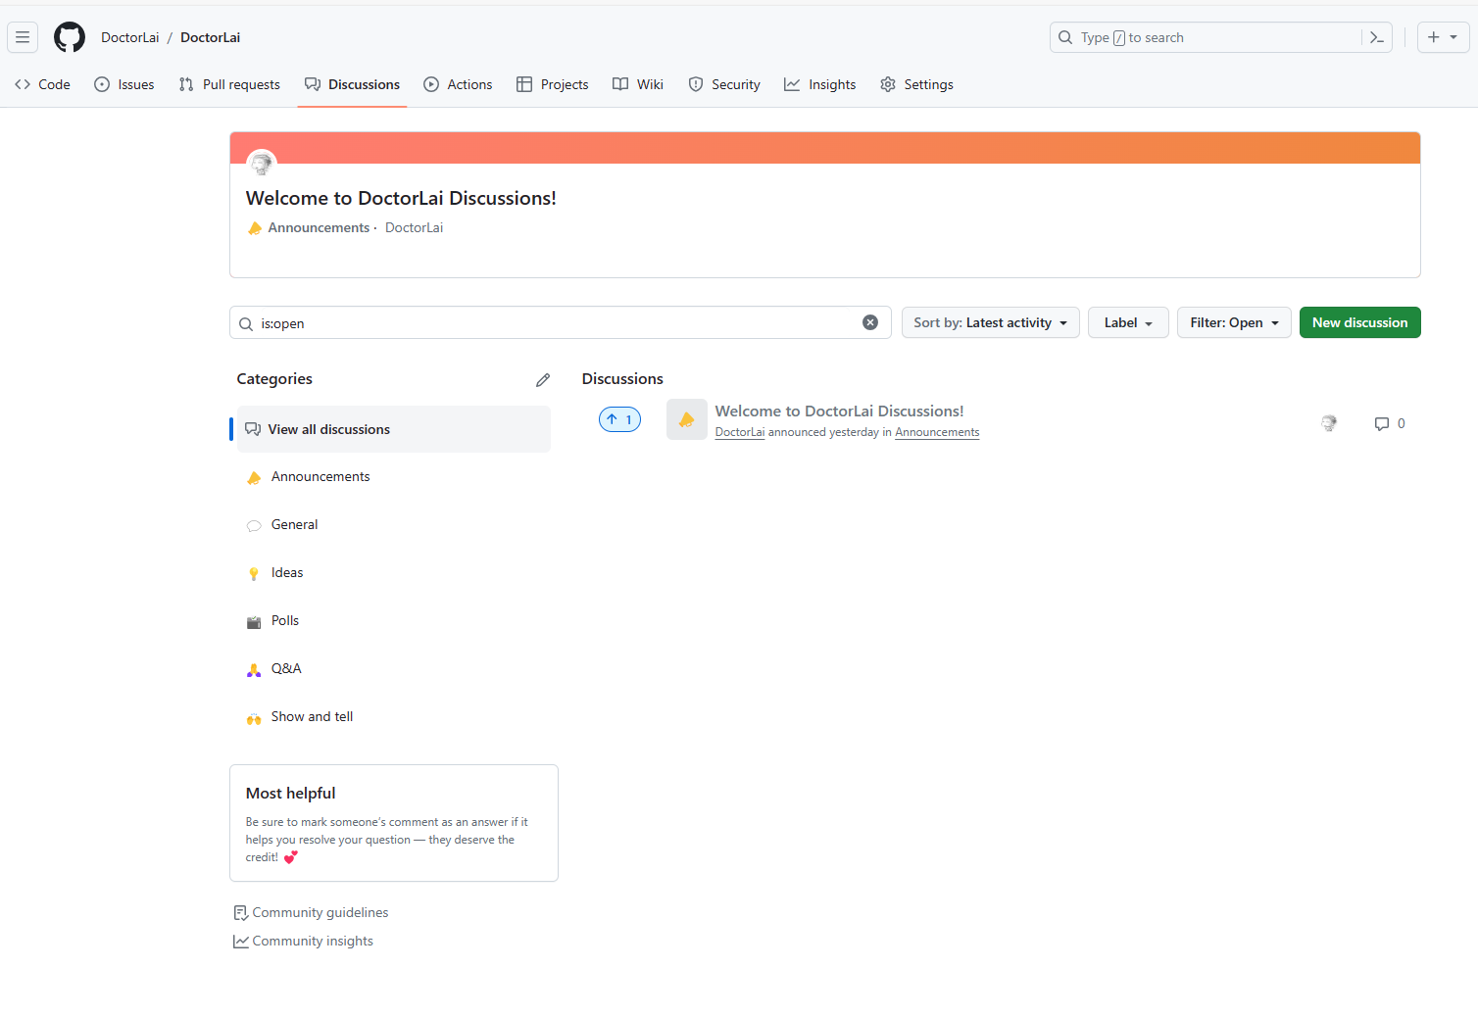Click the announcement megaphone icon in the discussion row
This screenshot has height=1017, width=1478.
pyautogui.click(x=687, y=419)
